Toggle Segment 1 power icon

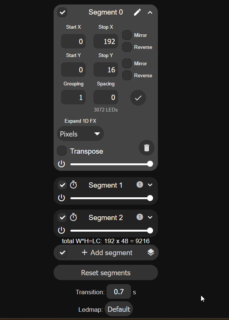[61, 198]
